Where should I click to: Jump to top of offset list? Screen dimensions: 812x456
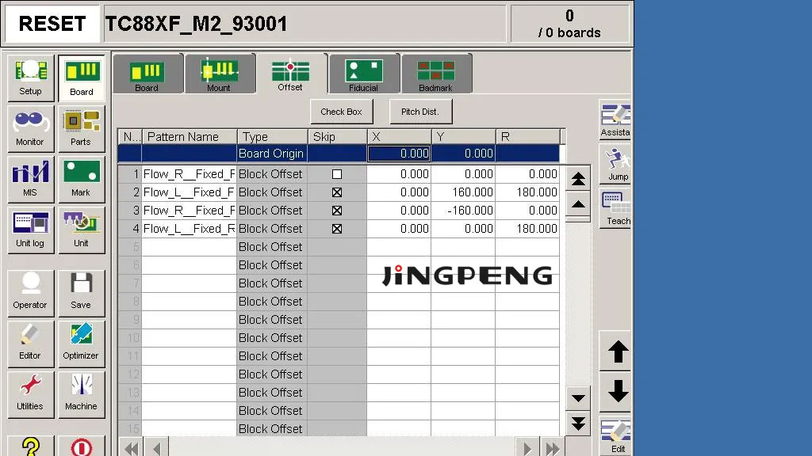pos(578,179)
